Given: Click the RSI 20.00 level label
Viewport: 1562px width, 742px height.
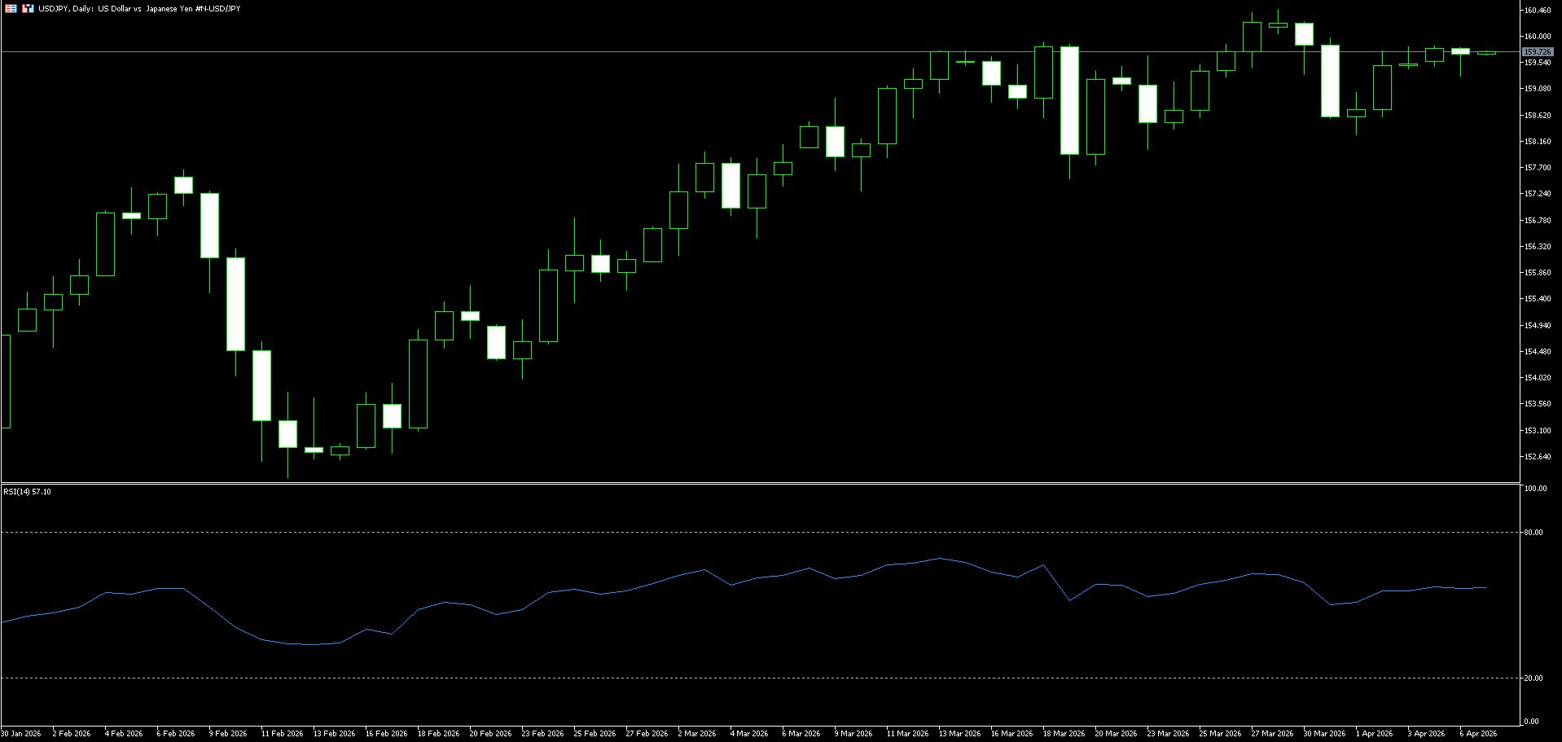Looking at the screenshot, I should 1533,678.
